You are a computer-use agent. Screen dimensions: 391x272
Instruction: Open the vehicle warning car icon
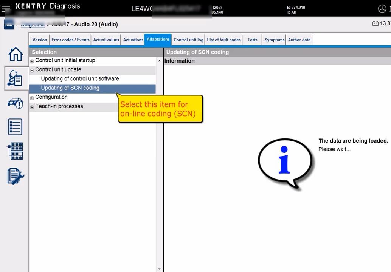(15, 103)
